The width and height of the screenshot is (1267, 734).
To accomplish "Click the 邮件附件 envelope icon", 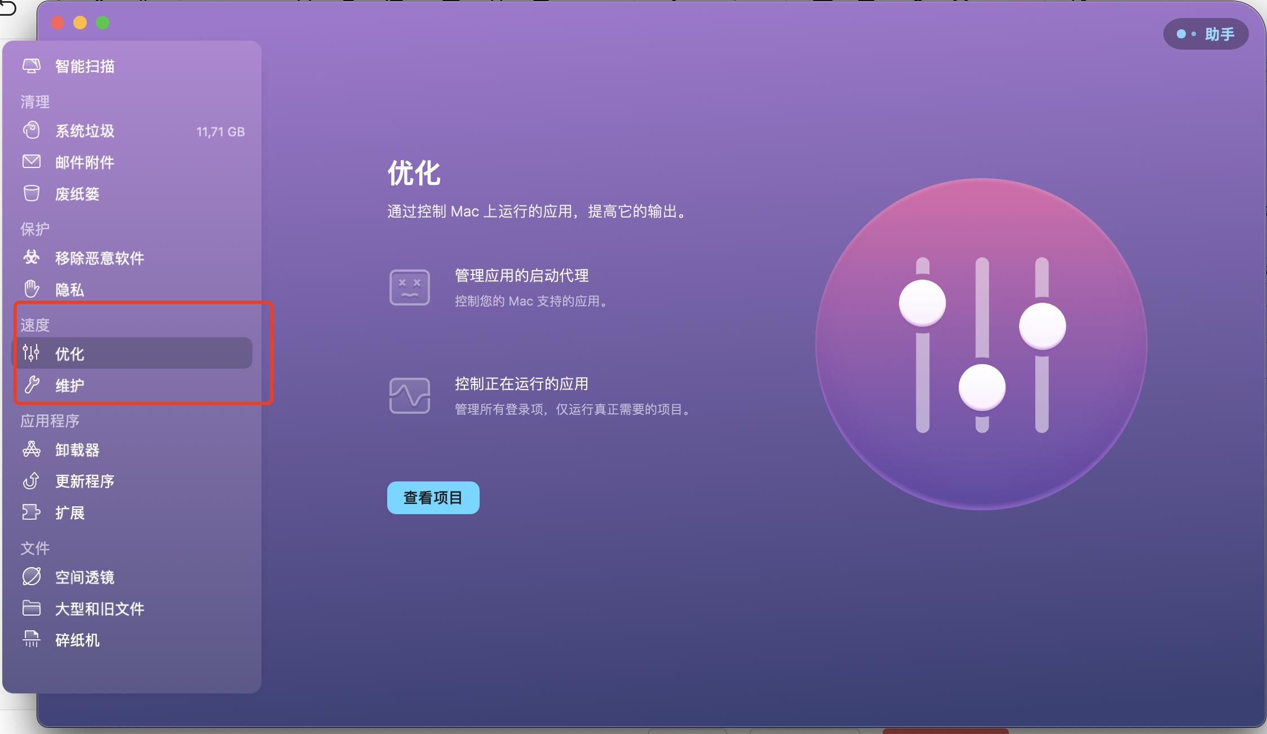I will [x=32, y=162].
